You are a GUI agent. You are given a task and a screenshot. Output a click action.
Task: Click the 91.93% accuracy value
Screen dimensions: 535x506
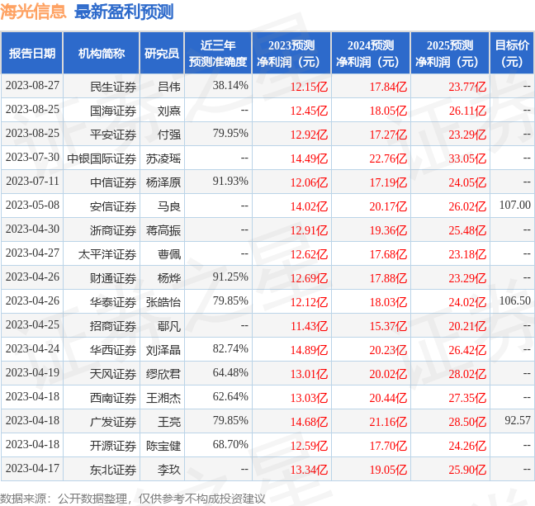(230, 182)
